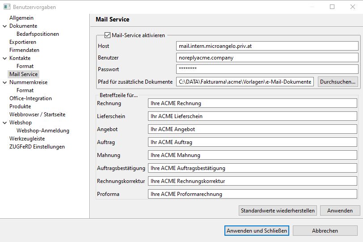Confirm with Anwenden und Schließen
Screen dimensions: 363x242
[257, 231]
